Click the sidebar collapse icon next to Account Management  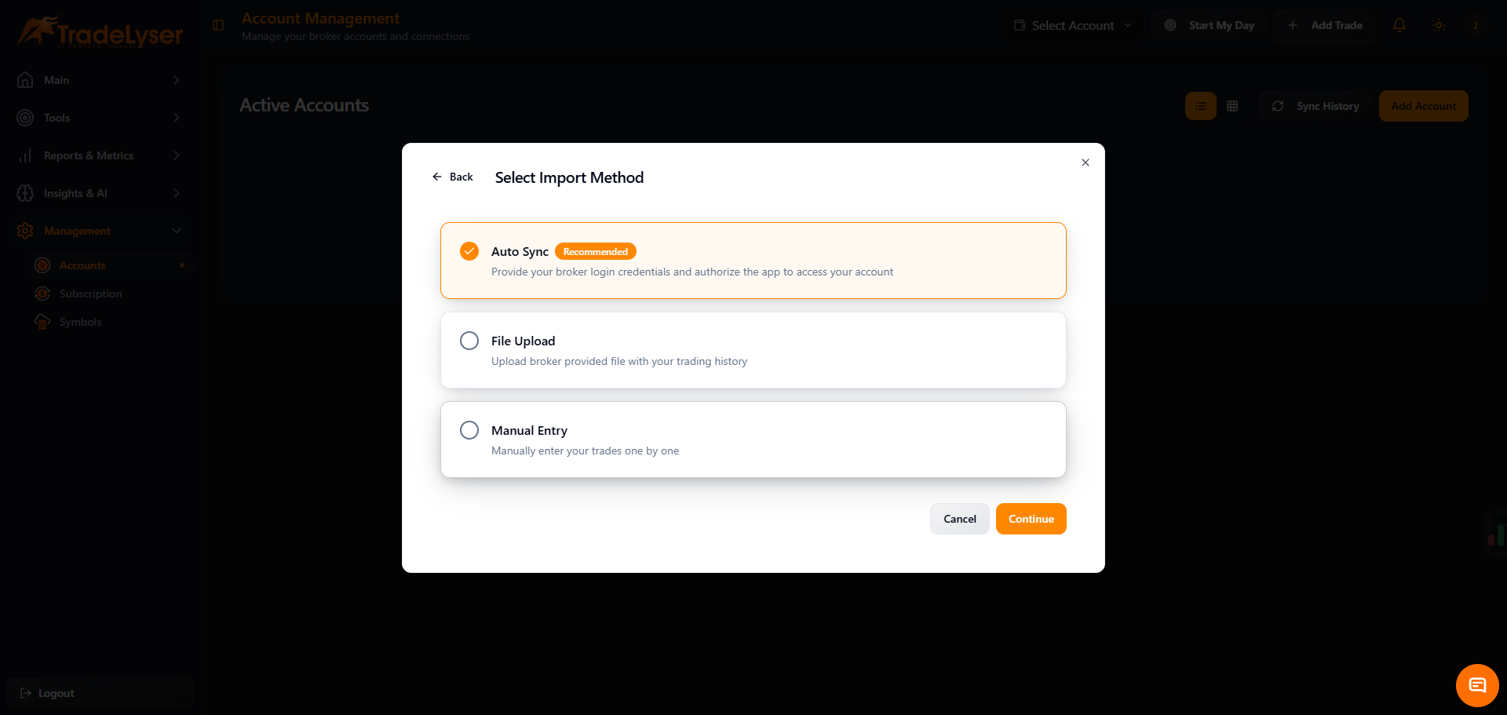(x=217, y=25)
